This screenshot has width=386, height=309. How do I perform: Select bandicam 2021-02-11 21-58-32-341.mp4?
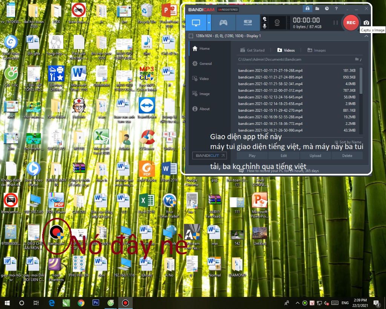(x=297, y=84)
